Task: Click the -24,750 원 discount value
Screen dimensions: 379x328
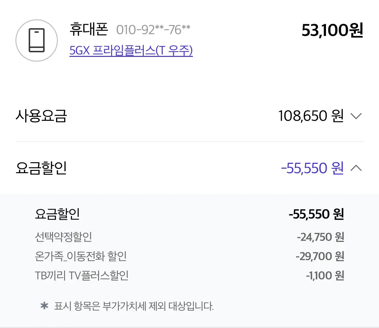Action: [320, 237]
